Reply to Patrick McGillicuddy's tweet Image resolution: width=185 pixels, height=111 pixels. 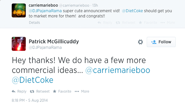[19, 91]
